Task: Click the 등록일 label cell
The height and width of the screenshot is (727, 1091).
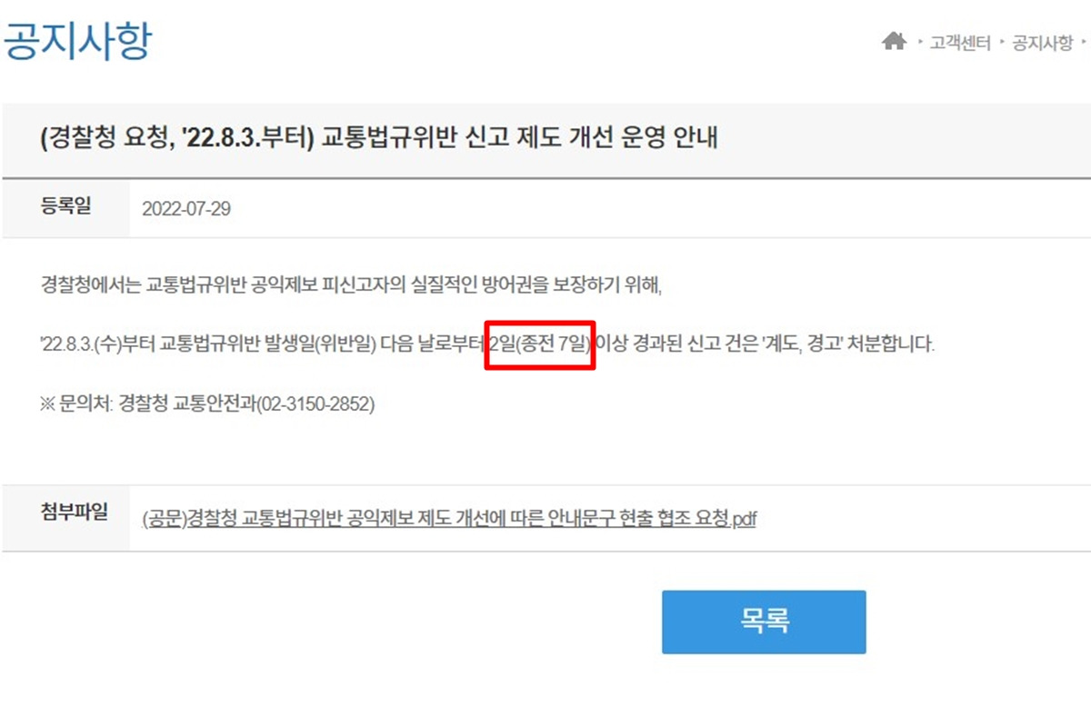Action: (65, 207)
